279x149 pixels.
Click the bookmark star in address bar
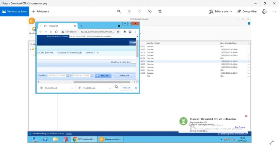[x=118, y=32]
